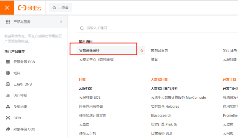This screenshot has height=138, width=238.
Task: Open 域名 under recent visits
Action: click(154, 59)
